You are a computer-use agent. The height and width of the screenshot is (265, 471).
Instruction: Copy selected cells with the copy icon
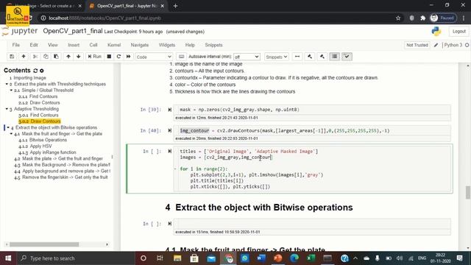coord(46,57)
